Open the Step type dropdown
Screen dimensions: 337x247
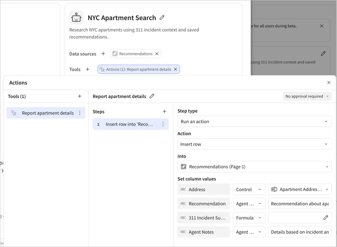(255, 122)
